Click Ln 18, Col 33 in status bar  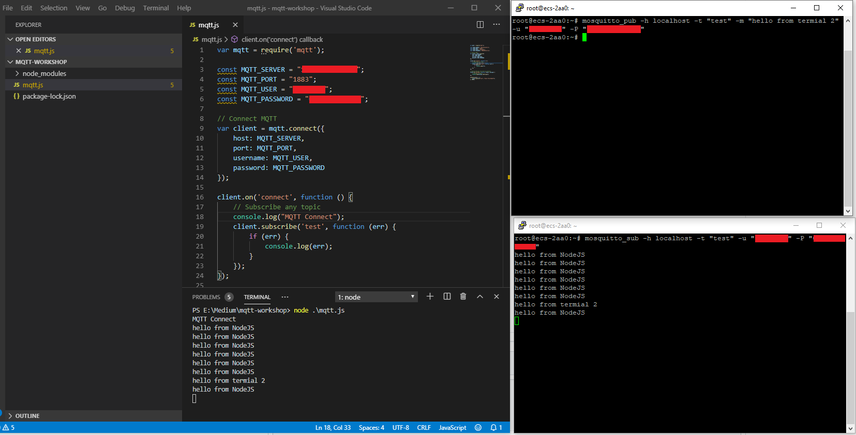[x=333, y=428]
